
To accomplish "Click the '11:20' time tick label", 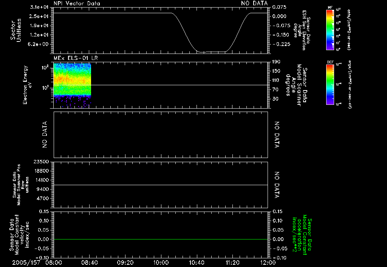I will tap(232, 262).
